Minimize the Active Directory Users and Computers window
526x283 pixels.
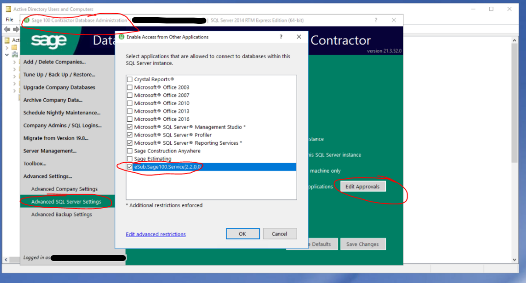tap(473, 9)
